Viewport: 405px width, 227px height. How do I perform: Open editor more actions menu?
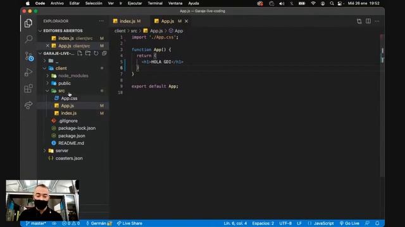[377, 21]
